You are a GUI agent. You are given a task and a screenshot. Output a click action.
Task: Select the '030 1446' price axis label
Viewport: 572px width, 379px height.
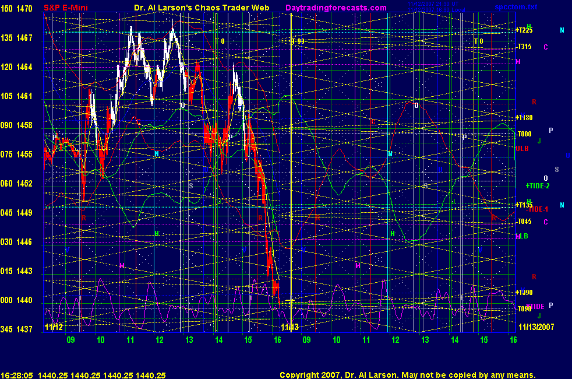click(x=16, y=242)
